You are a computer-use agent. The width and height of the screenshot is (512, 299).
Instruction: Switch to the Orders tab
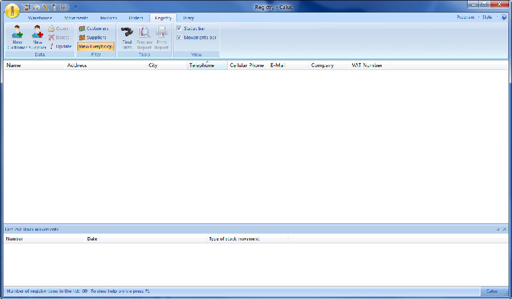point(136,18)
